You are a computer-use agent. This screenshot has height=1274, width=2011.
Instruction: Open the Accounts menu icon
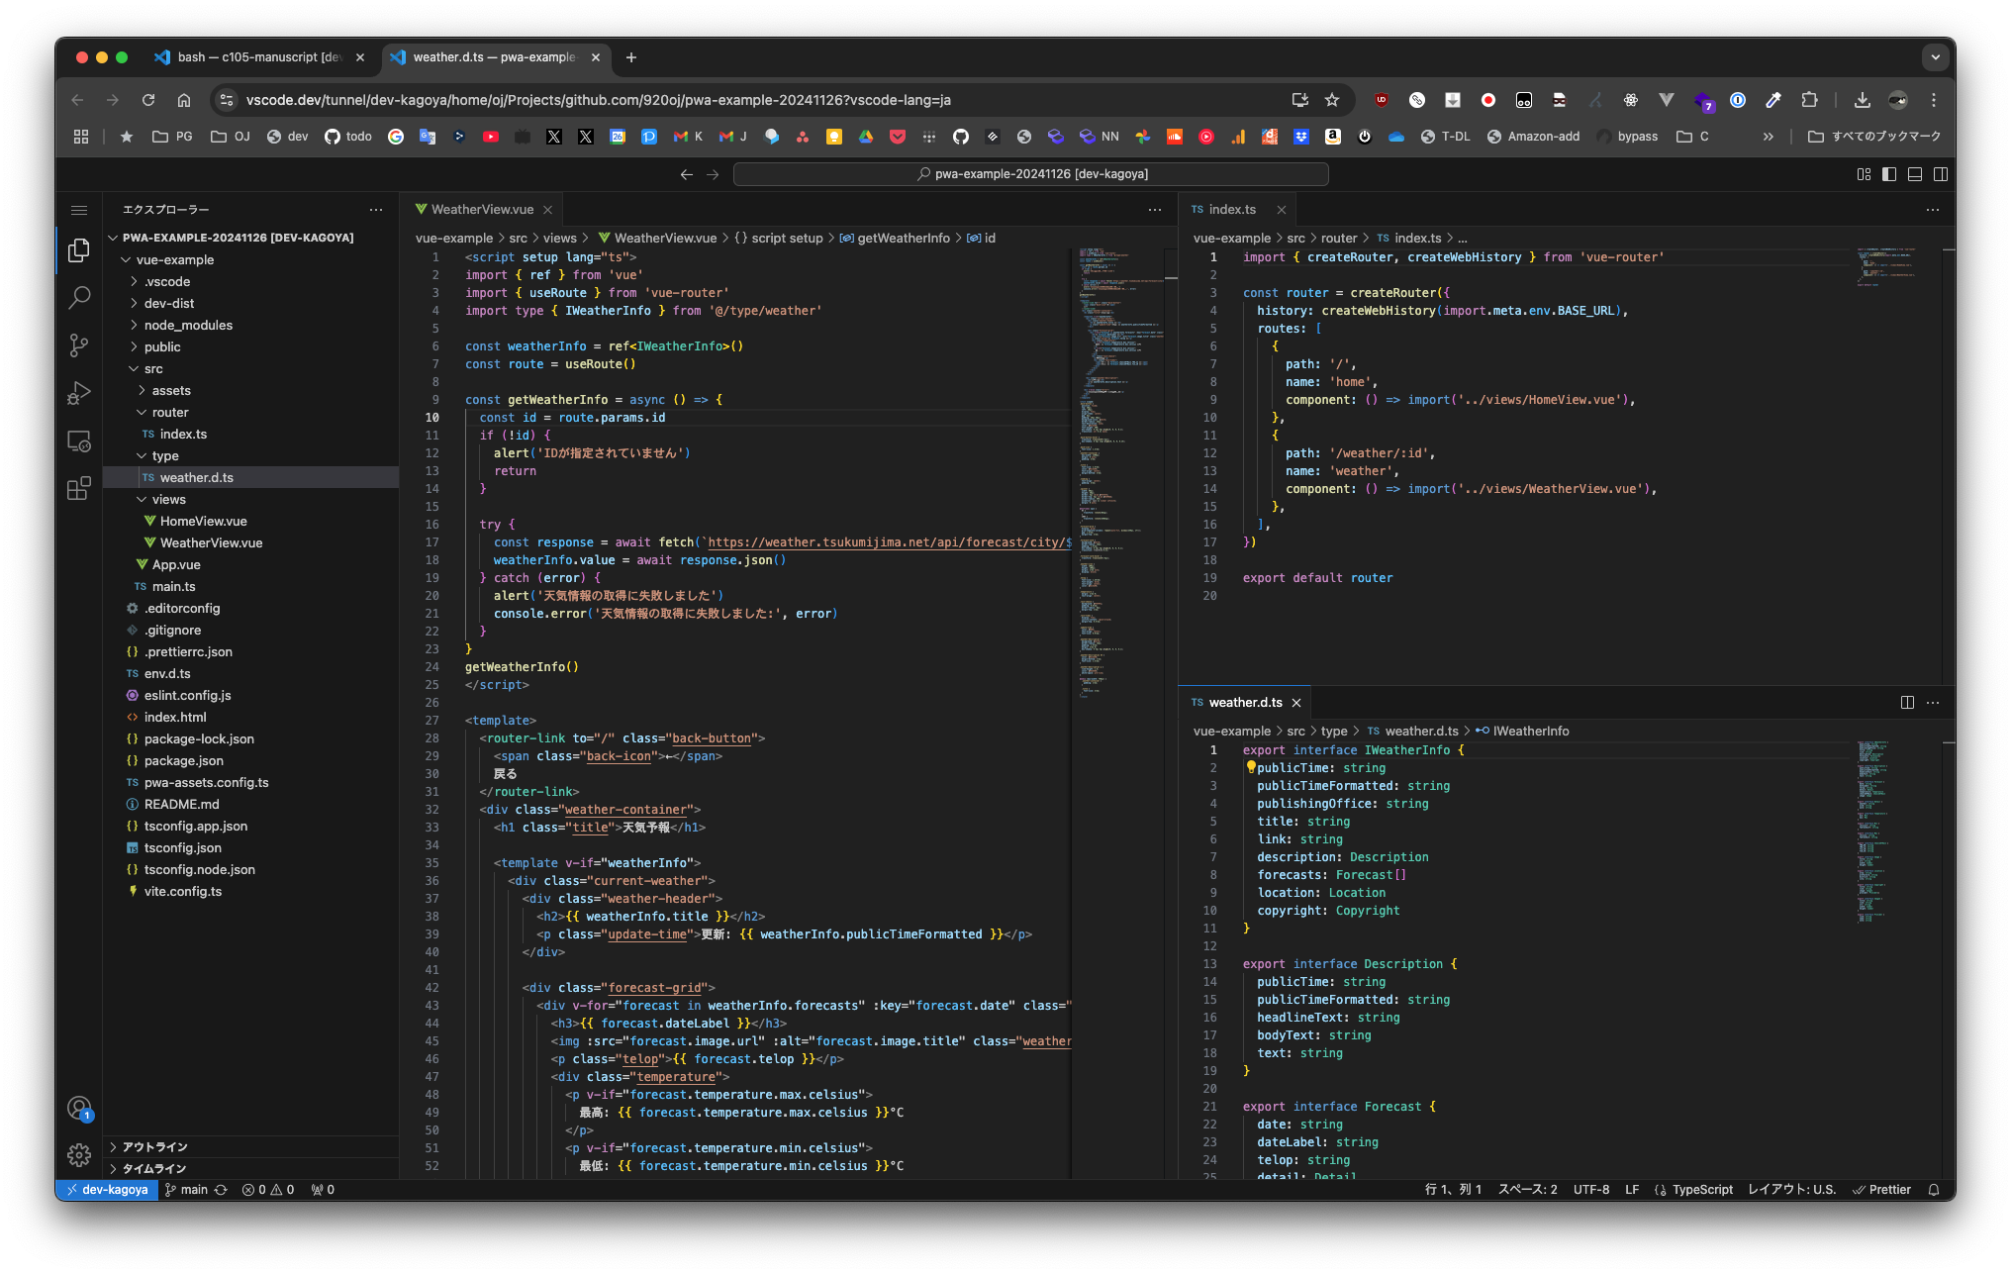[x=79, y=1108]
